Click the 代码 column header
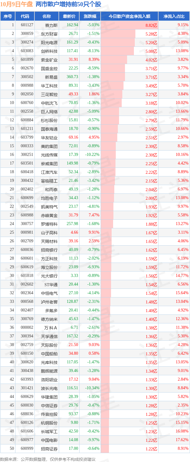 [x=25, y=16]
